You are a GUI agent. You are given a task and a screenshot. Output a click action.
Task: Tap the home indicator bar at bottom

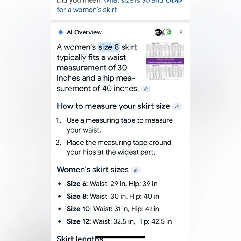[x=120, y=237]
